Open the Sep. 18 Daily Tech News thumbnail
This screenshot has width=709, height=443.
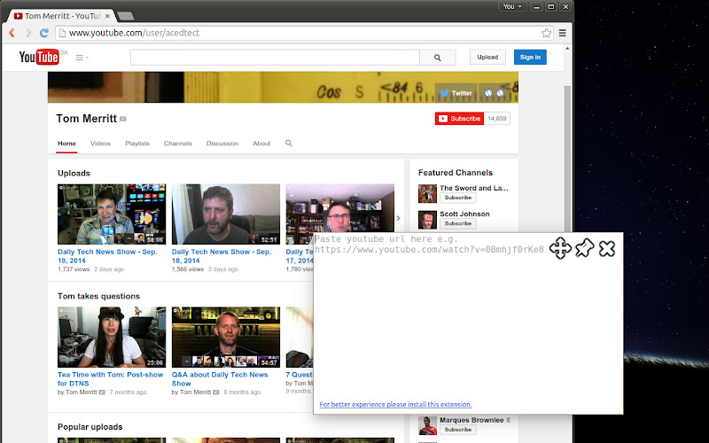226,214
